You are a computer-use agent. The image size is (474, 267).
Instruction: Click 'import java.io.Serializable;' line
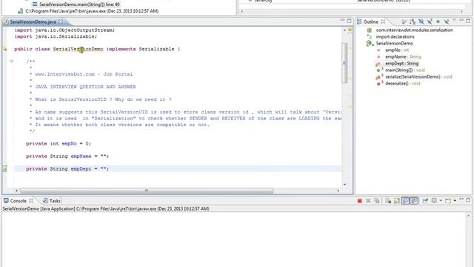tap(56, 36)
